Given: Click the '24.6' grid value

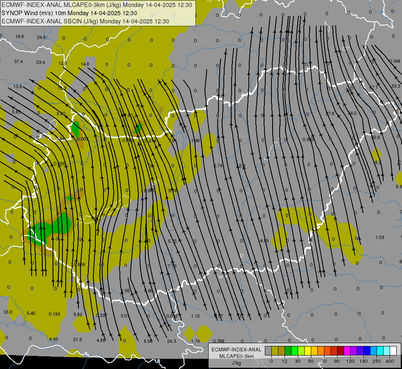Looking at the screenshot, I should coord(41,37).
